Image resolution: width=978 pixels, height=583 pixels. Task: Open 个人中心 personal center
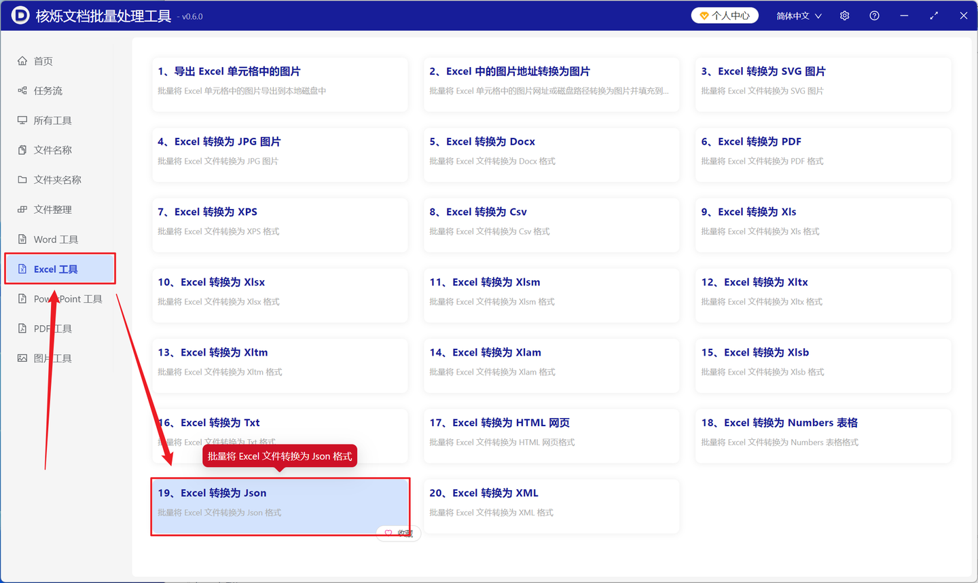tap(724, 15)
